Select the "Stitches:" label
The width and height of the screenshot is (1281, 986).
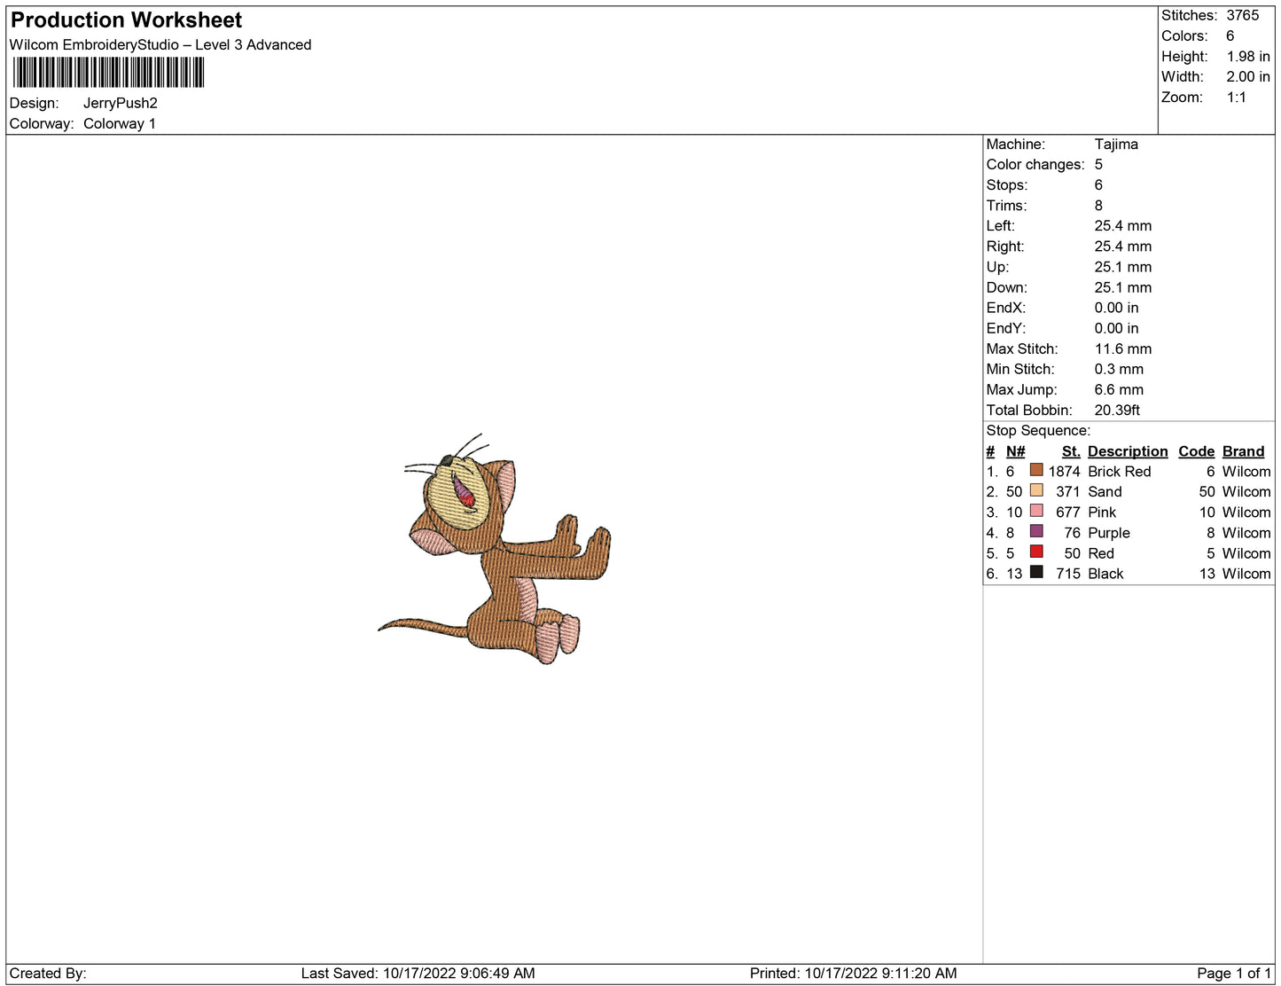click(x=1190, y=15)
